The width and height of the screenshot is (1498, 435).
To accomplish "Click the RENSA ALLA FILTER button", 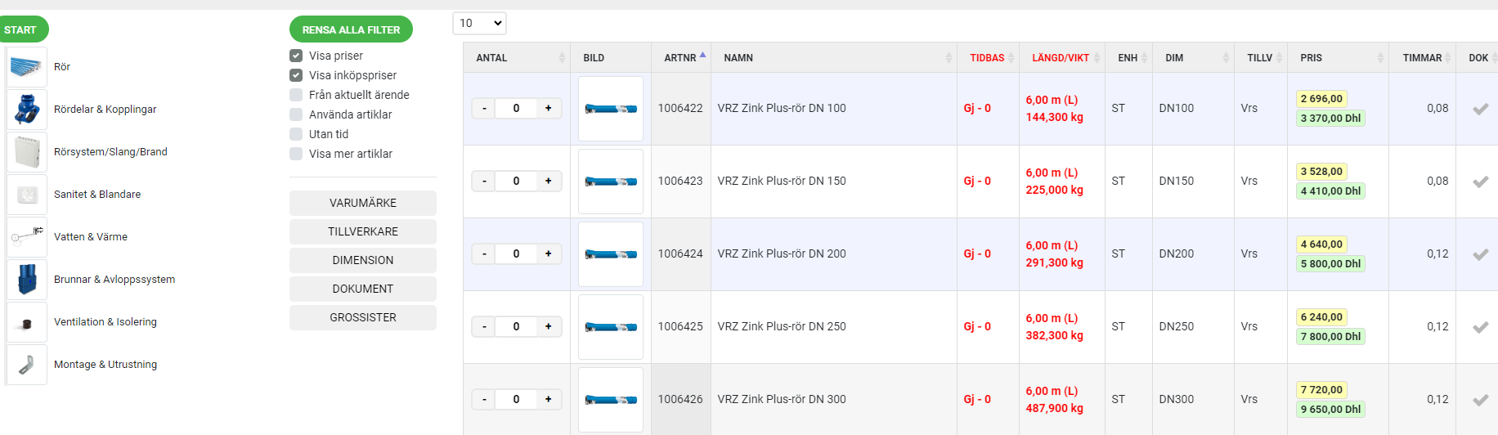I will 351,29.
